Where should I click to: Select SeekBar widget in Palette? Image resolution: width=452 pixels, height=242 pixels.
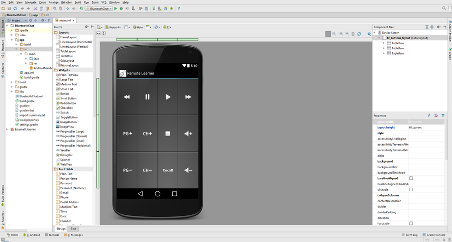[63, 150]
